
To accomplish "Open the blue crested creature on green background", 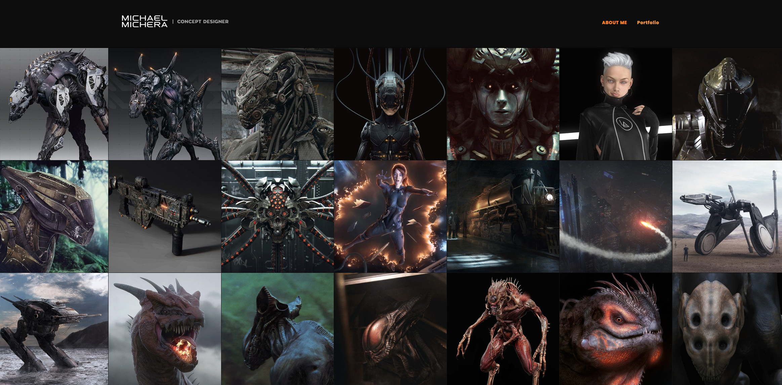I will [x=278, y=329].
